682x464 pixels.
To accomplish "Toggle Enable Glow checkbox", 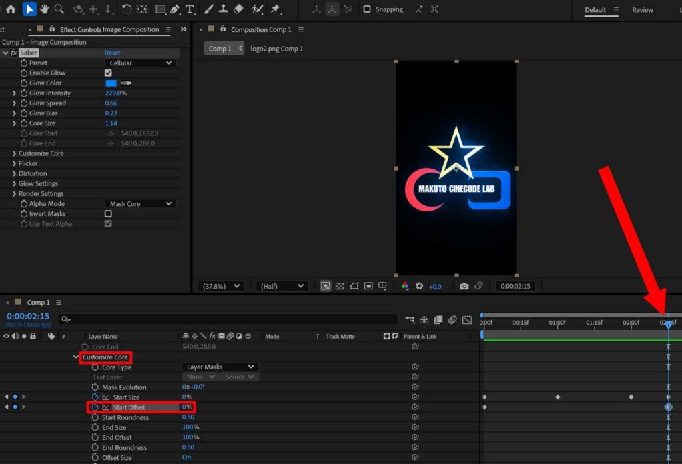I will (x=108, y=73).
